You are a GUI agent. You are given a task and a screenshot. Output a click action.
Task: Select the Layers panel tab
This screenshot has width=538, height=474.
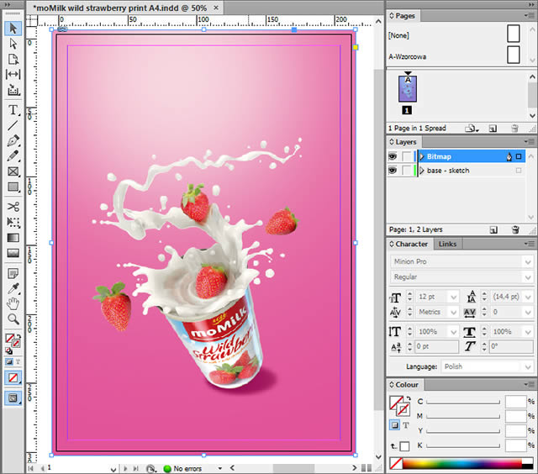[x=403, y=142]
